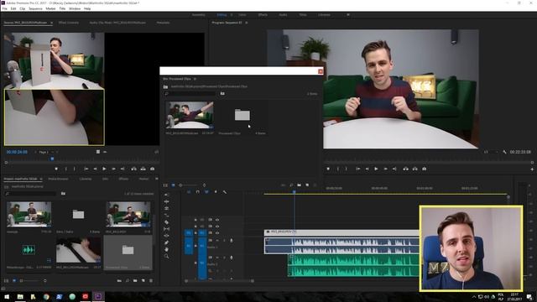537x302 pixels.
Task: Enable voice-over record on track A1
Action: (232, 241)
